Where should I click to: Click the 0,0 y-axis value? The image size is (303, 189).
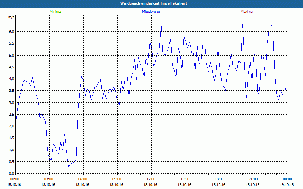pos(11,174)
